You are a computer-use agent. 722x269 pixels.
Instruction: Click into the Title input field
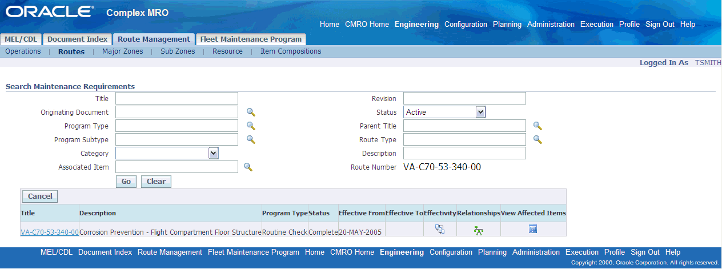tap(177, 98)
